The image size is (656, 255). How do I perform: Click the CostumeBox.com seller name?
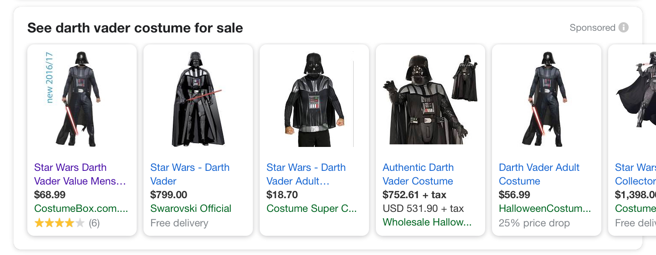[x=81, y=208]
